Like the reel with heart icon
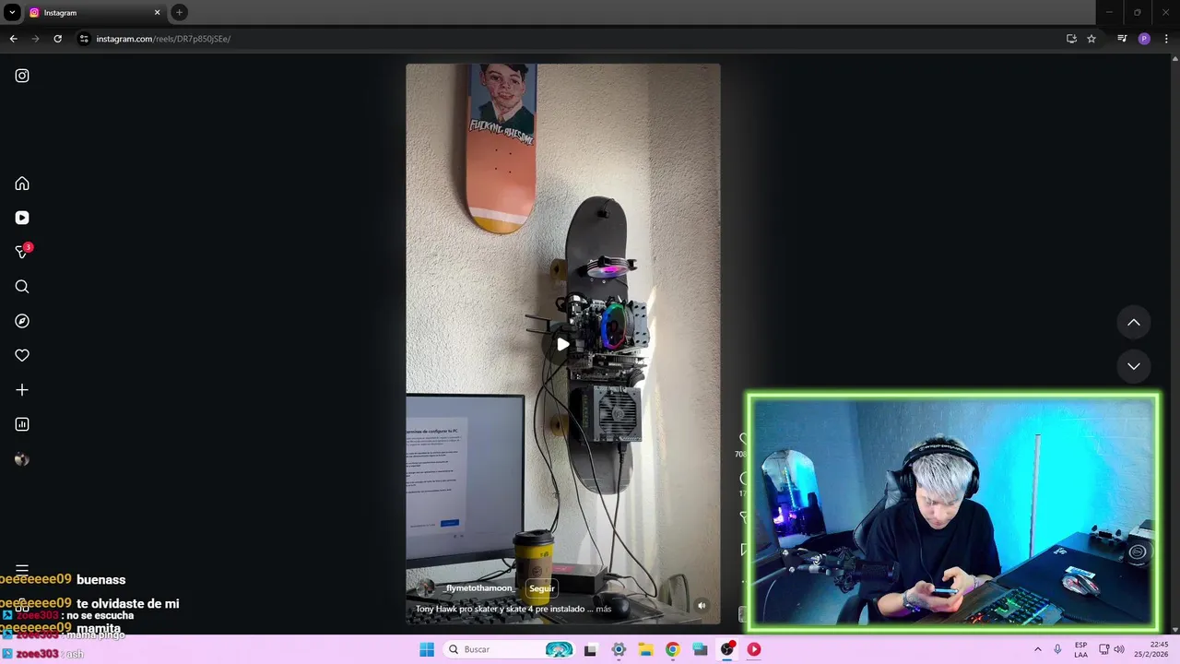Viewport: 1180px width, 664px height. coord(743,440)
